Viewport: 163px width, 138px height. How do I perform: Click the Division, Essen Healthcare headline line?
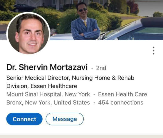tap(42, 86)
